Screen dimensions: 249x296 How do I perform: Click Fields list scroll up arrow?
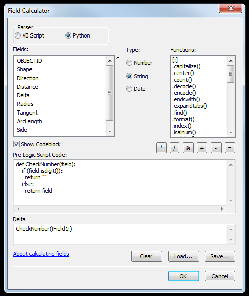click(x=110, y=61)
